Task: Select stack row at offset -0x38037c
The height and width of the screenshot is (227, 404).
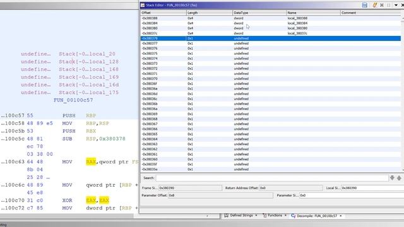Action: 271,33
